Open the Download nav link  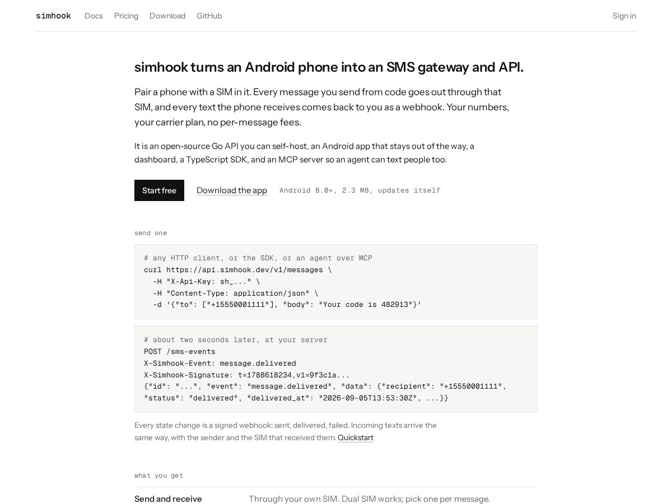click(167, 16)
